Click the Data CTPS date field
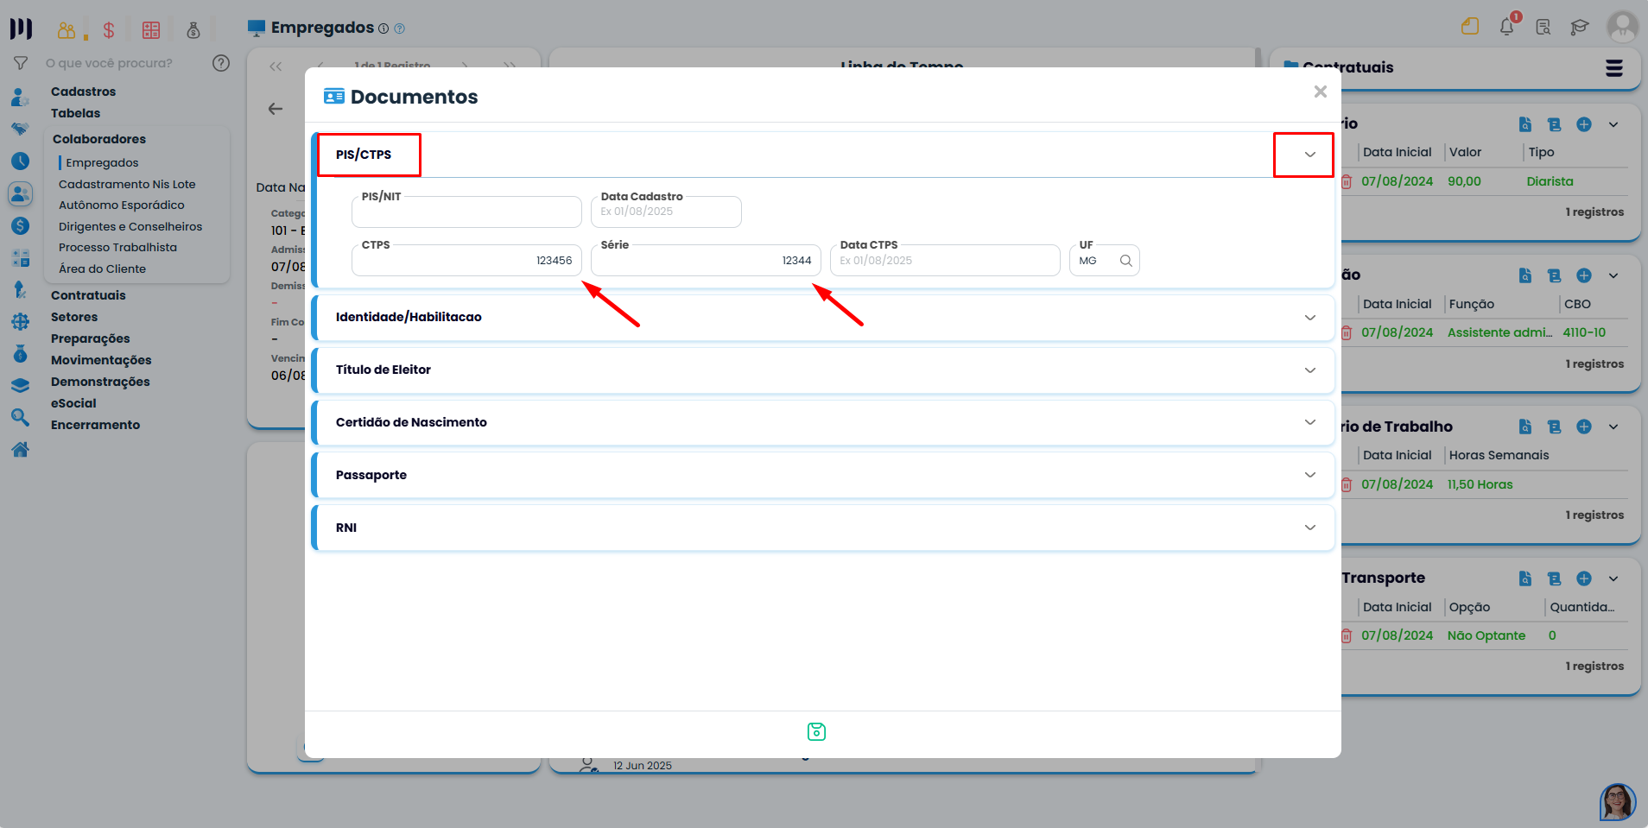 pos(945,261)
